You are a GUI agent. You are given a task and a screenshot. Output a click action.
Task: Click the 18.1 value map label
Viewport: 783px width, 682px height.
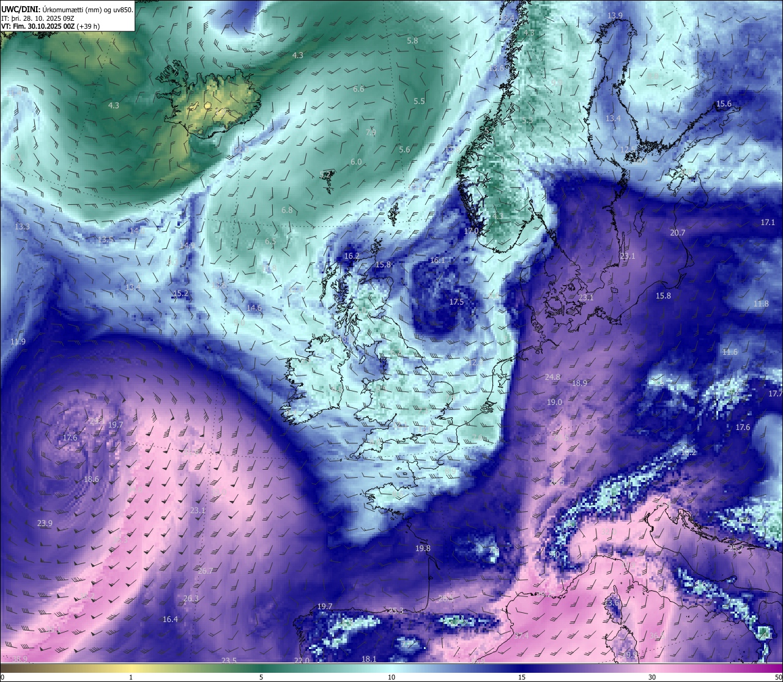coord(369,659)
